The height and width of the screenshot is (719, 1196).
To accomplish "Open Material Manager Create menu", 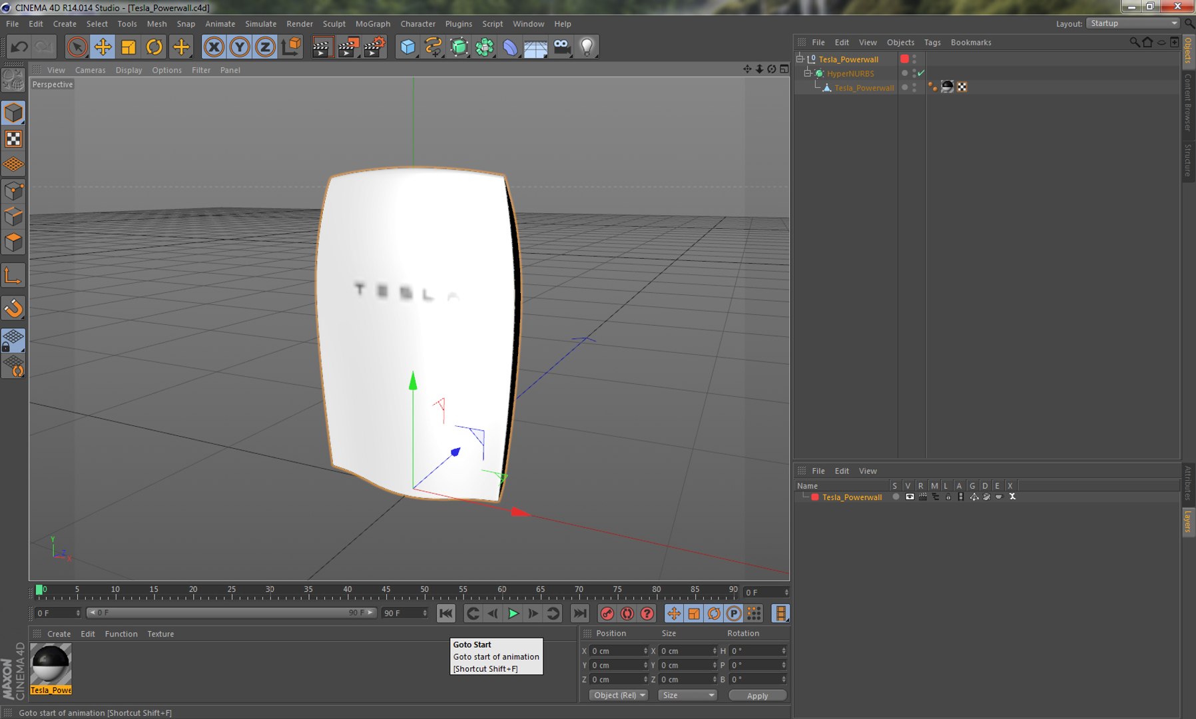I will (x=59, y=634).
